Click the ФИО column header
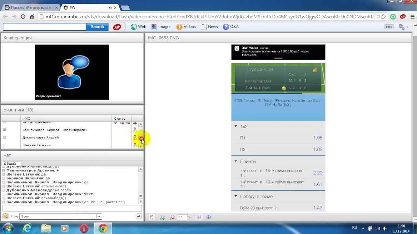The height and width of the screenshot is (234, 417). (66, 119)
